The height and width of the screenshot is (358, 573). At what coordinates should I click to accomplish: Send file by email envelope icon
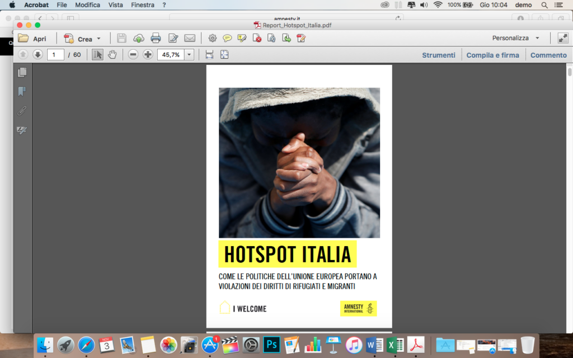190,38
